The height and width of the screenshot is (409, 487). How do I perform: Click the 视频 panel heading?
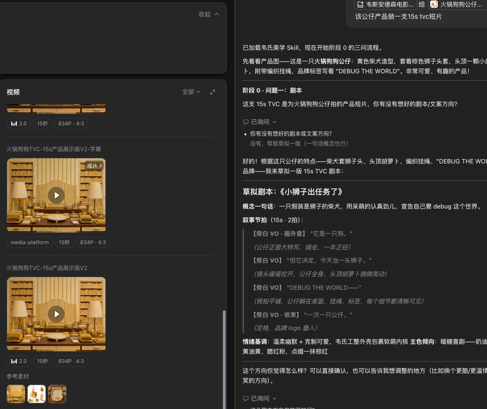13,92
